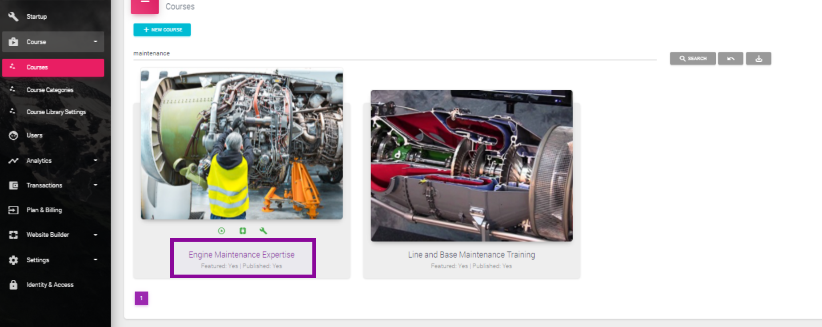Click the green play icon under Engine Maintenance
The height and width of the screenshot is (327, 822).
click(x=222, y=231)
